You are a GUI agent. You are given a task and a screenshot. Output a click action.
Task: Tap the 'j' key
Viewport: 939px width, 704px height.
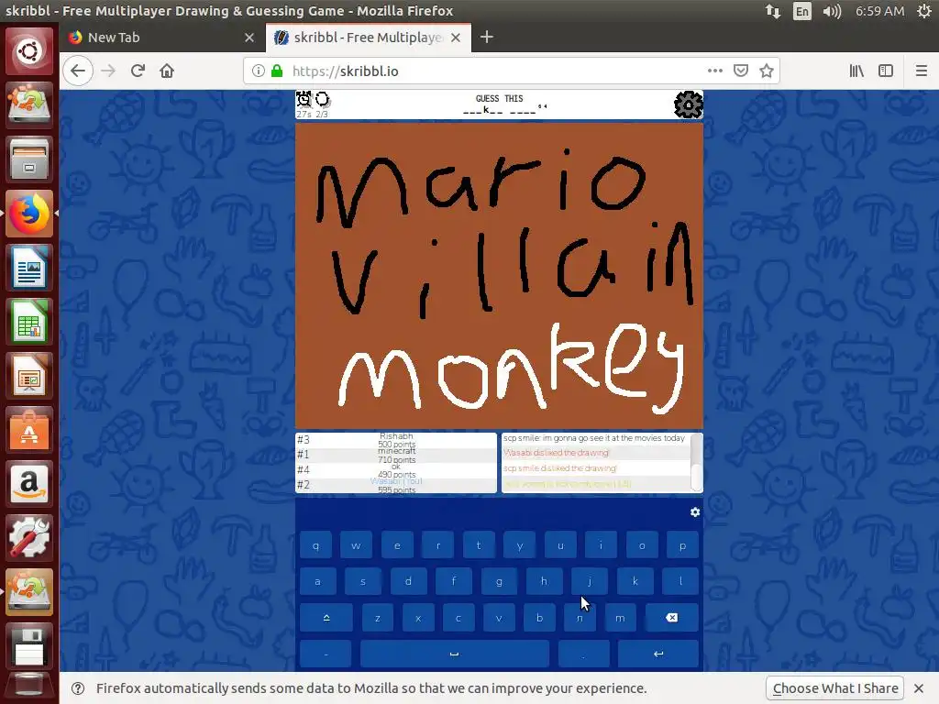click(x=590, y=581)
